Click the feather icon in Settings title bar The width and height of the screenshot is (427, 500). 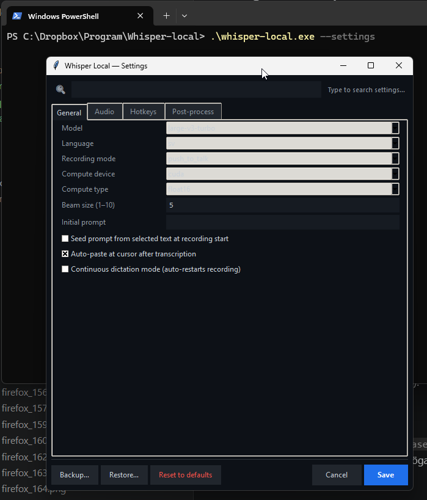pos(56,65)
